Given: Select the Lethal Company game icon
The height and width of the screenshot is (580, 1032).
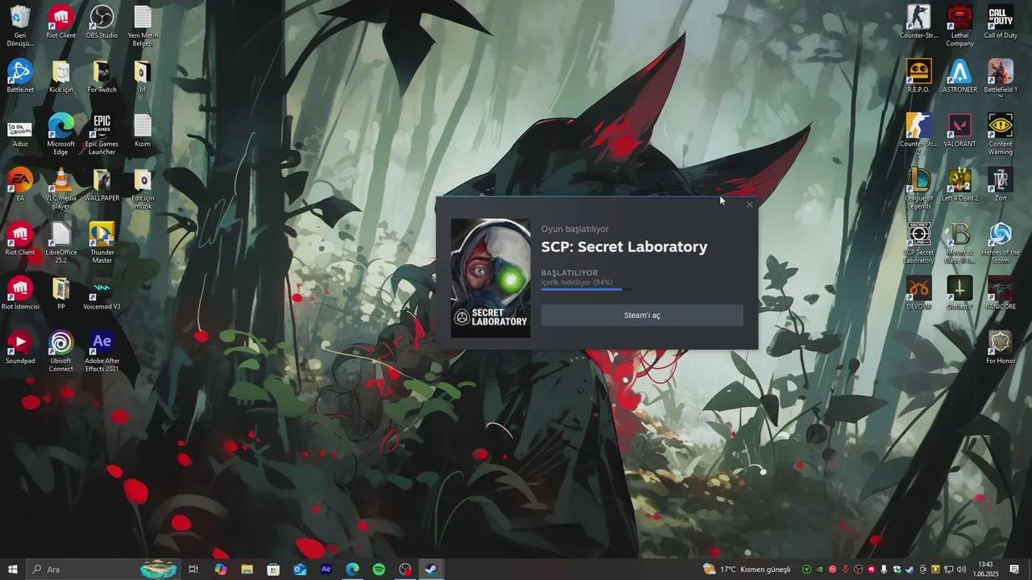Looking at the screenshot, I should 959,26.
